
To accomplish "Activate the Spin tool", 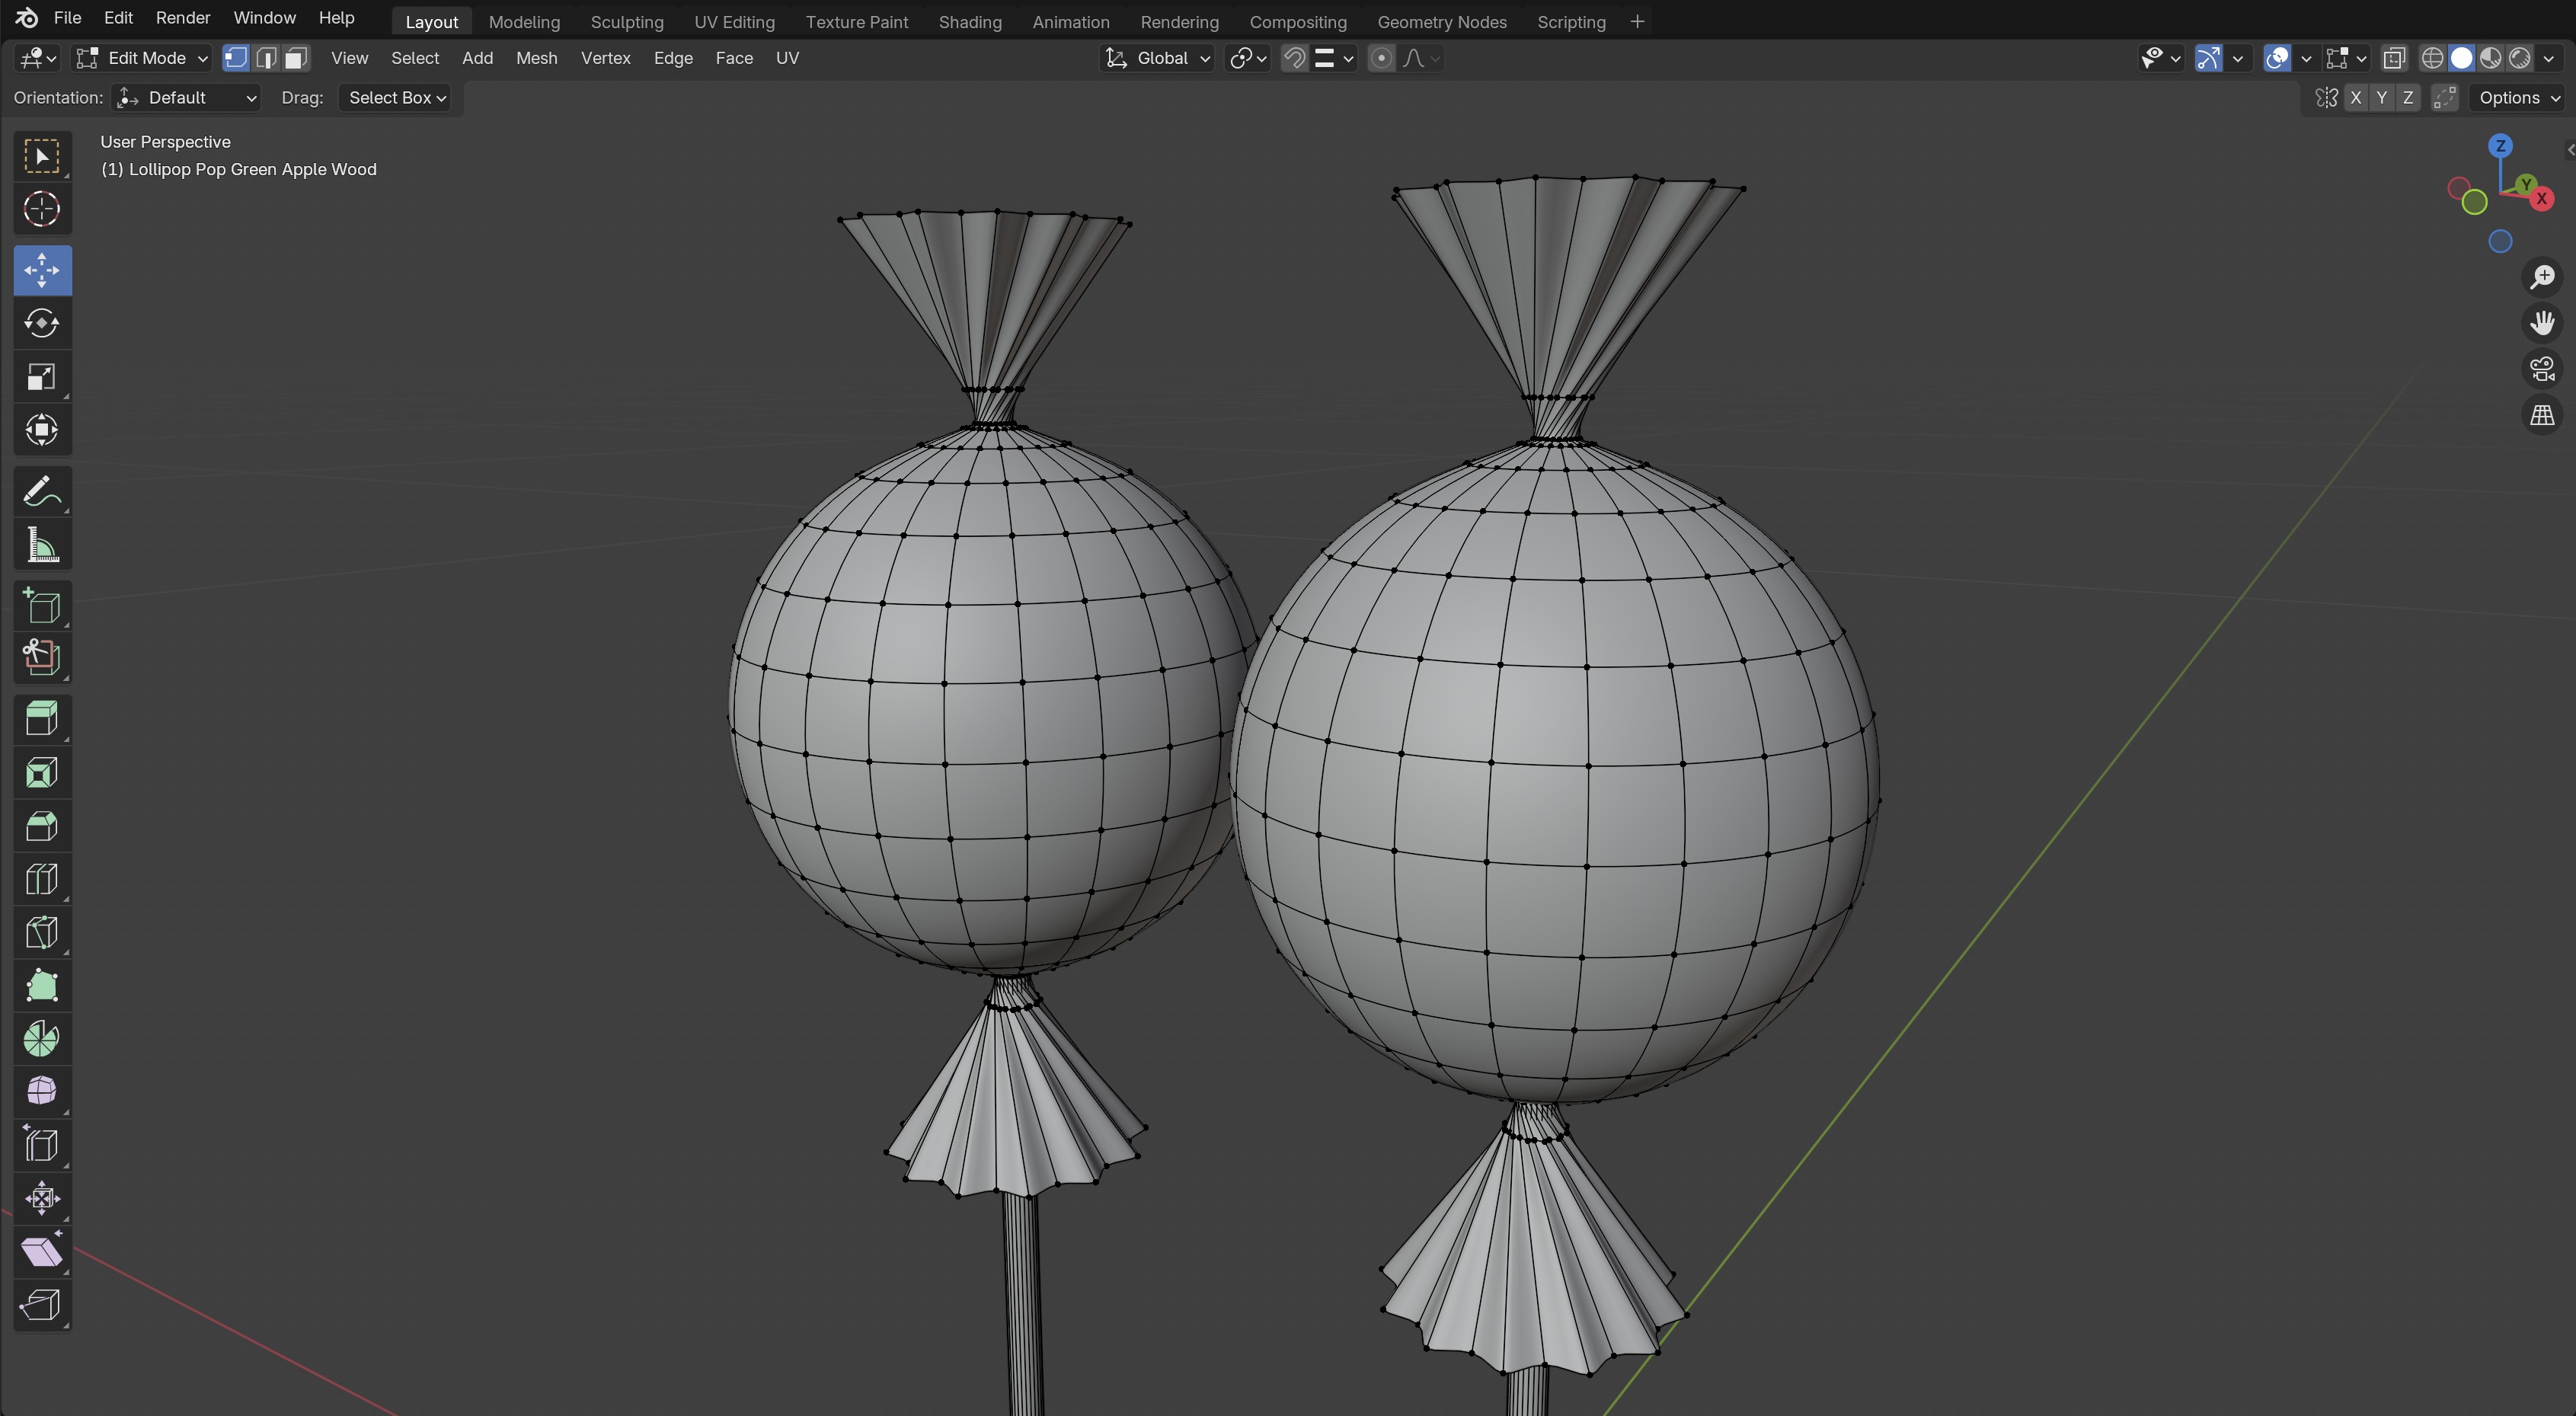I will tap(42, 1039).
